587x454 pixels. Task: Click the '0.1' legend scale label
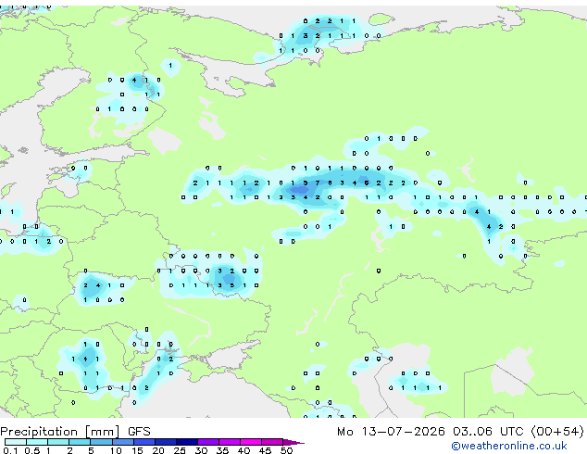click(10, 450)
